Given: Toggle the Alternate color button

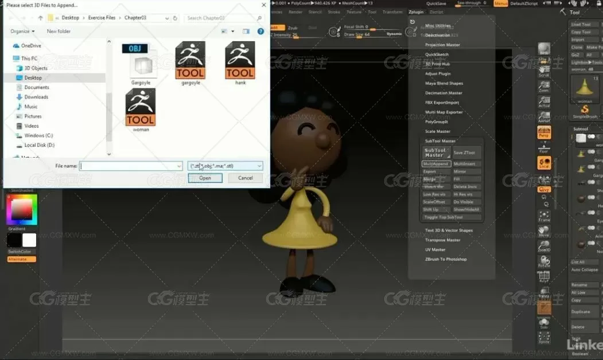Looking at the screenshot, I should coord(22,259).
